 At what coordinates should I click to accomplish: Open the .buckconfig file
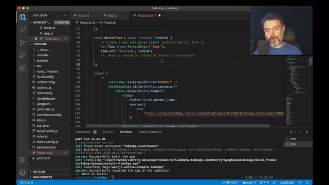pyautogui.click(x=45, y=77)
